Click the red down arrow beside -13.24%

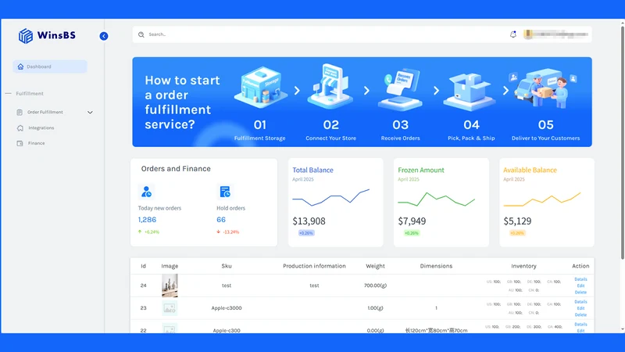pos(219,232)
